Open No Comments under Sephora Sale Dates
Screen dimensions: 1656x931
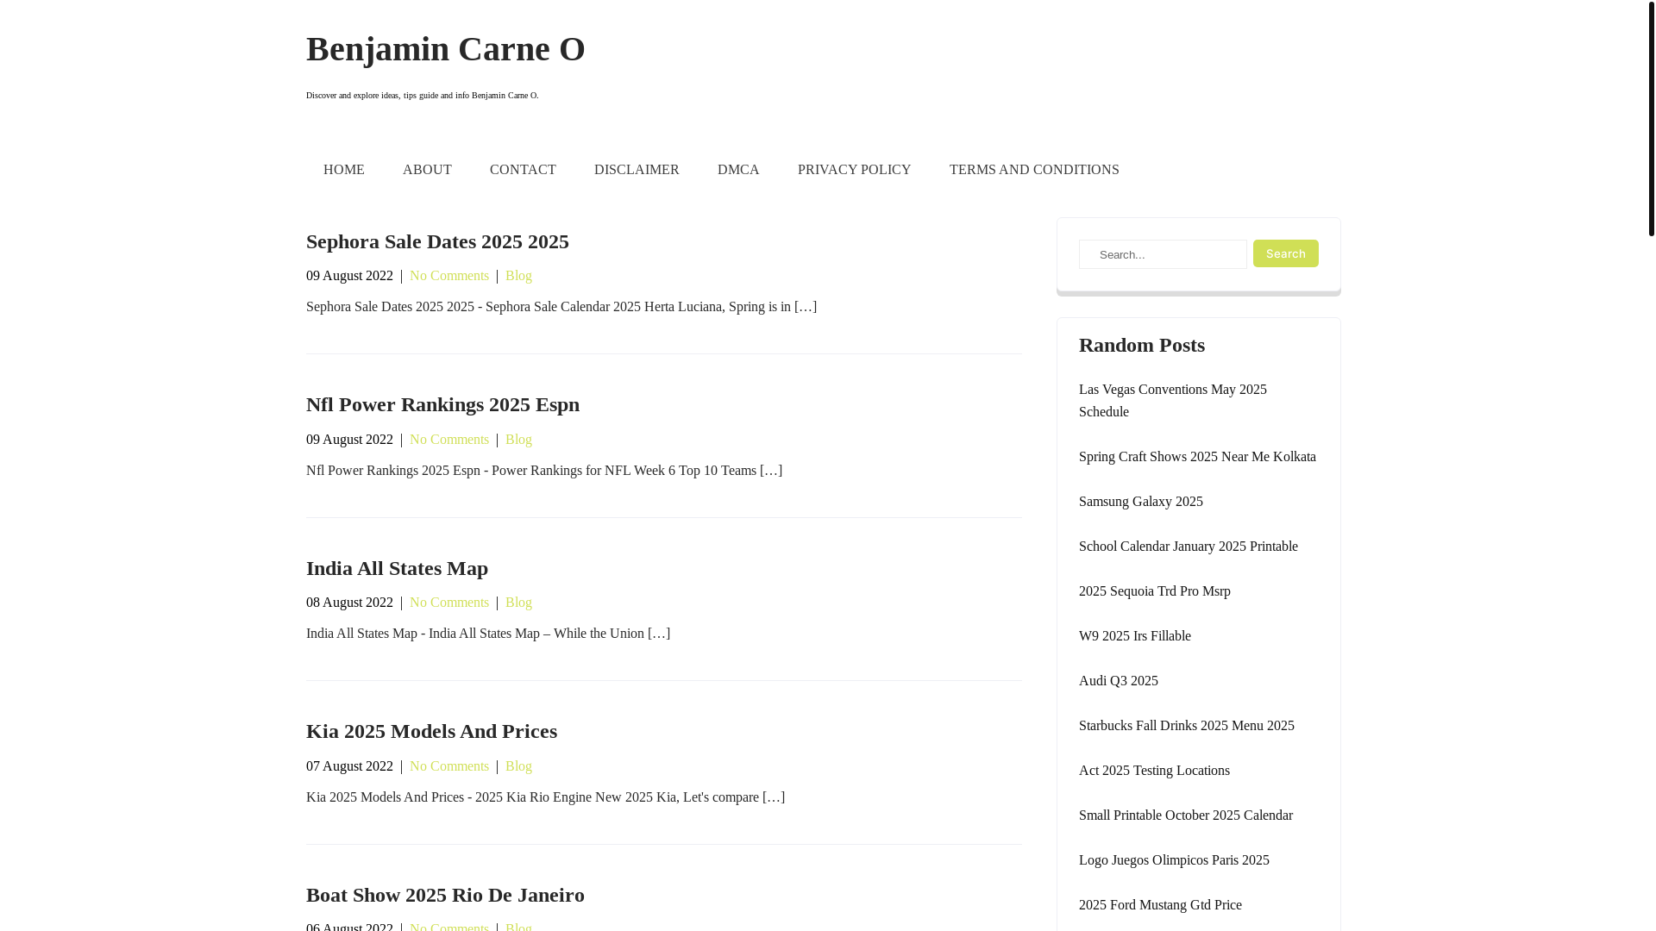click(x=449, y=276)
